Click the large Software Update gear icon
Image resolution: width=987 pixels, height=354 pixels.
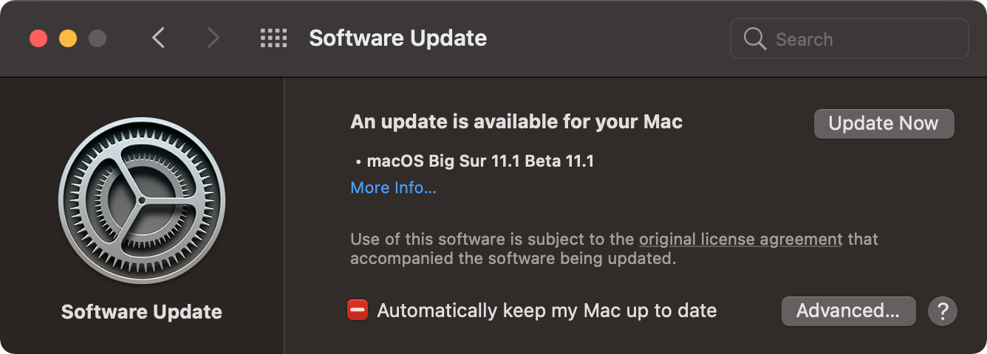[x=141, y=201]
